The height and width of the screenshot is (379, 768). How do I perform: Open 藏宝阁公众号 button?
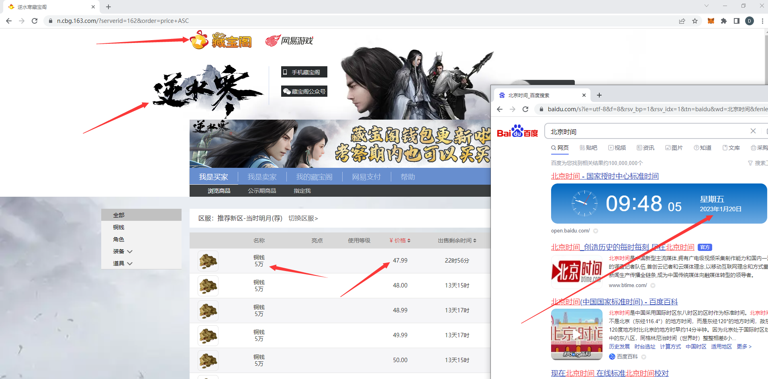304,91
